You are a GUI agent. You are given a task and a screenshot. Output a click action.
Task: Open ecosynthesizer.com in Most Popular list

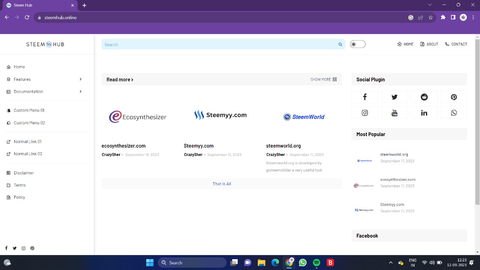pos(398,180)
